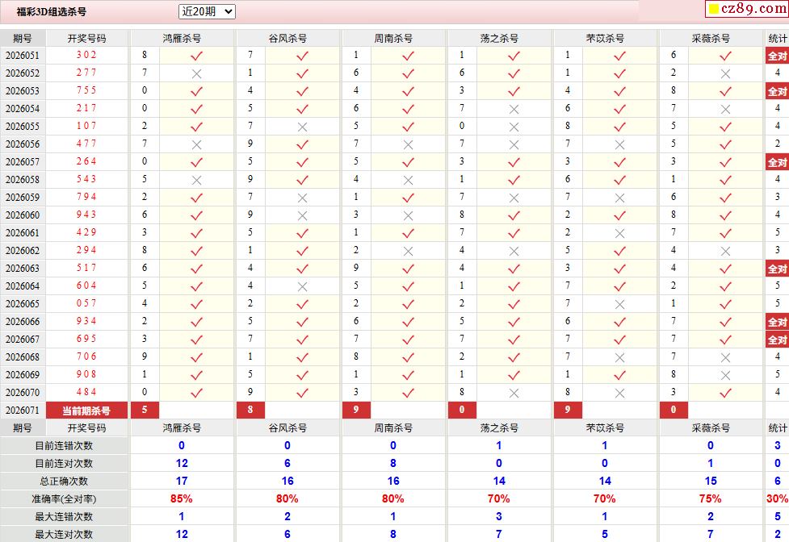
Task: Click the 全对 badge in row 2026063
Action: point(777,269)
